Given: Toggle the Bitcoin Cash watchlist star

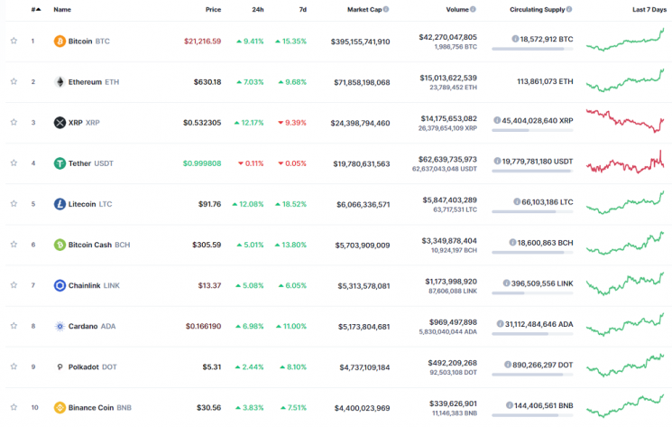Looking at the screenshot, I should (x=14, y=245).
